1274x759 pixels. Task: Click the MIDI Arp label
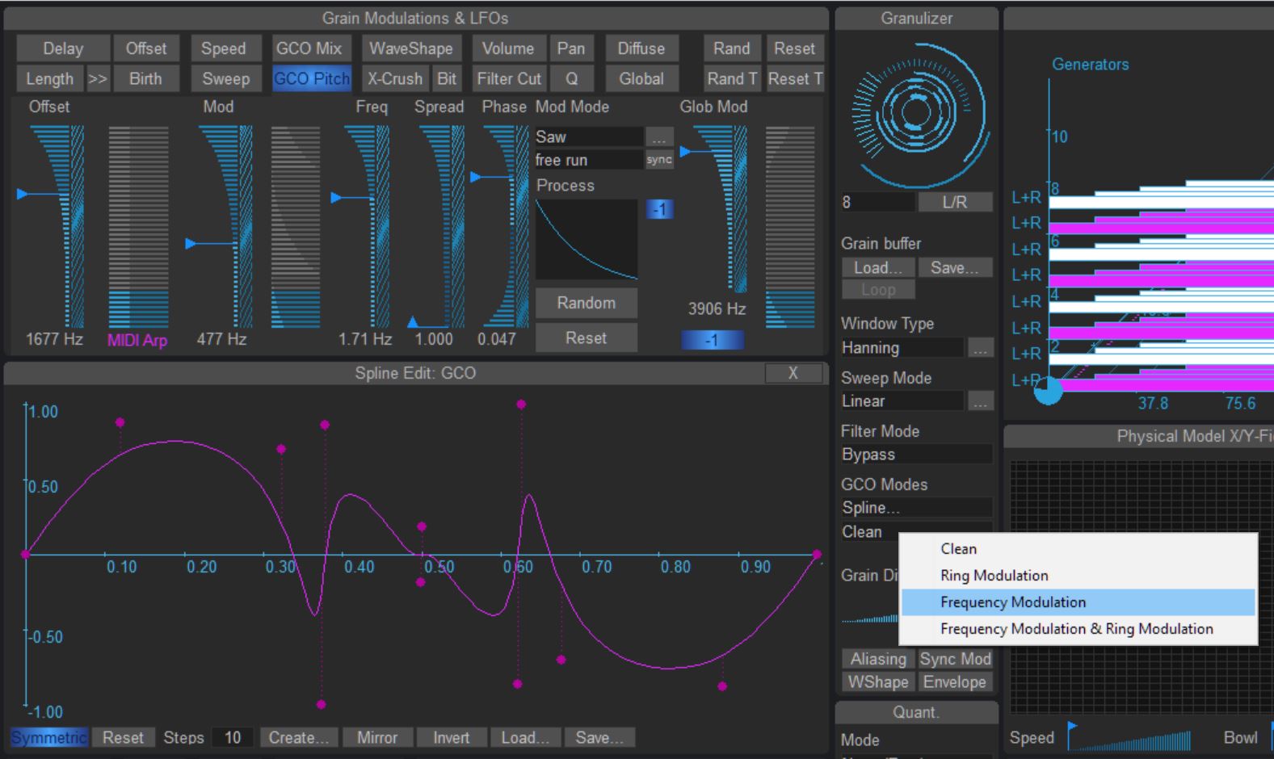click(137, 340)
